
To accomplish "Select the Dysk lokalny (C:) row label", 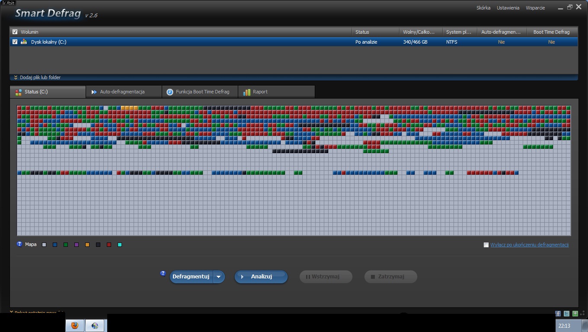I will (48, 42).
